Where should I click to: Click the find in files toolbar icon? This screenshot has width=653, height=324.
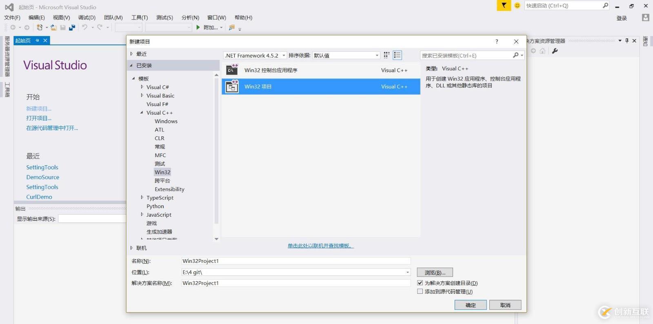point(231,27)
